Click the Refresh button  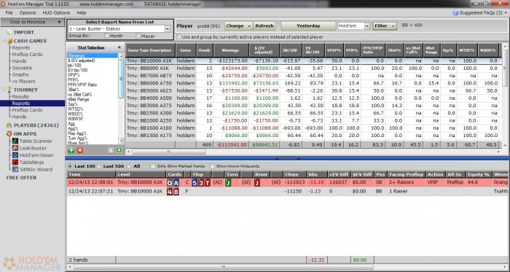264,26
